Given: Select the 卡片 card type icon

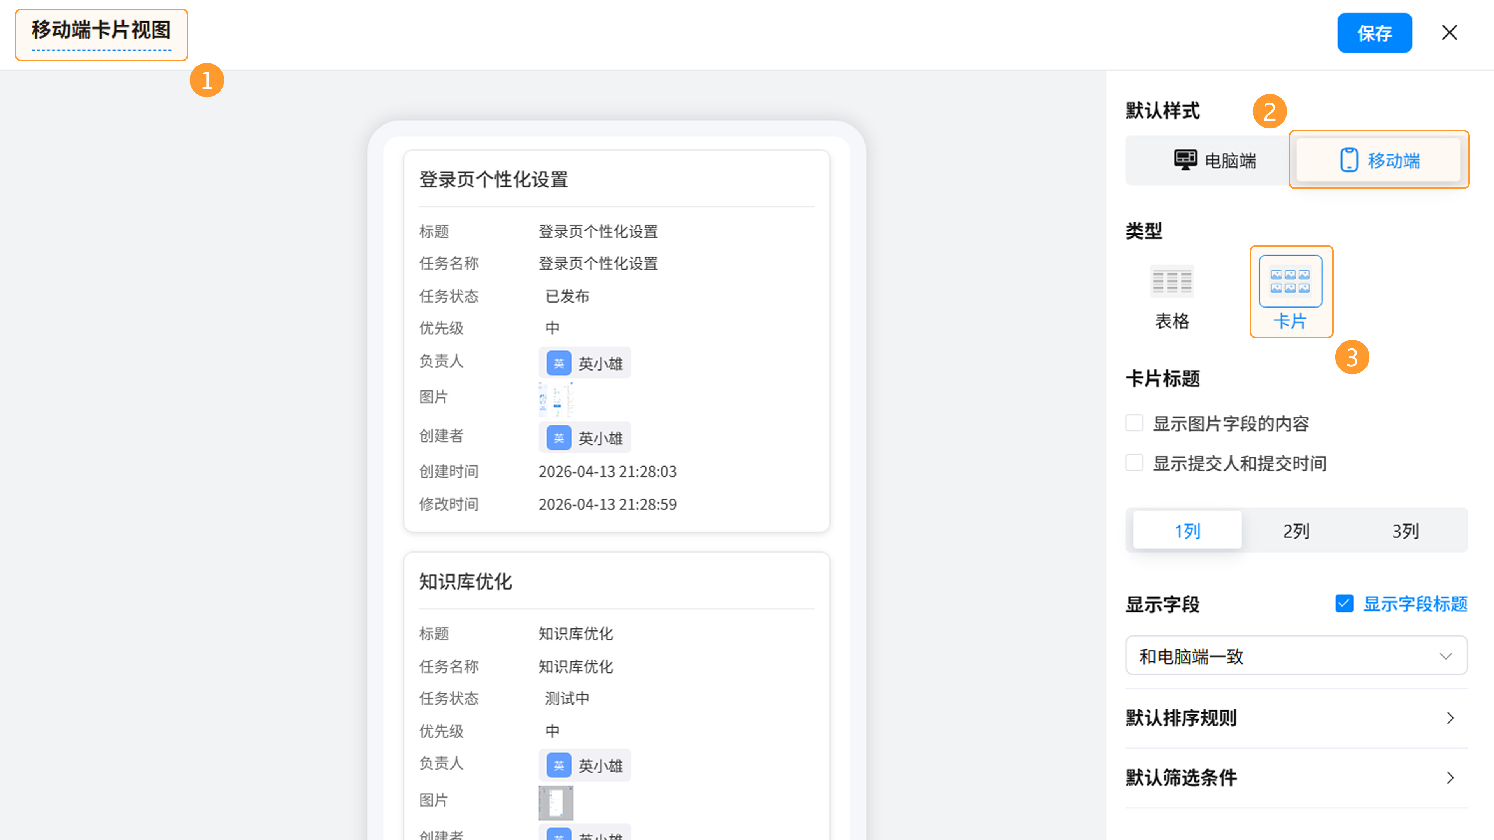Looking at the screenshot, I should coord(1290,282).
